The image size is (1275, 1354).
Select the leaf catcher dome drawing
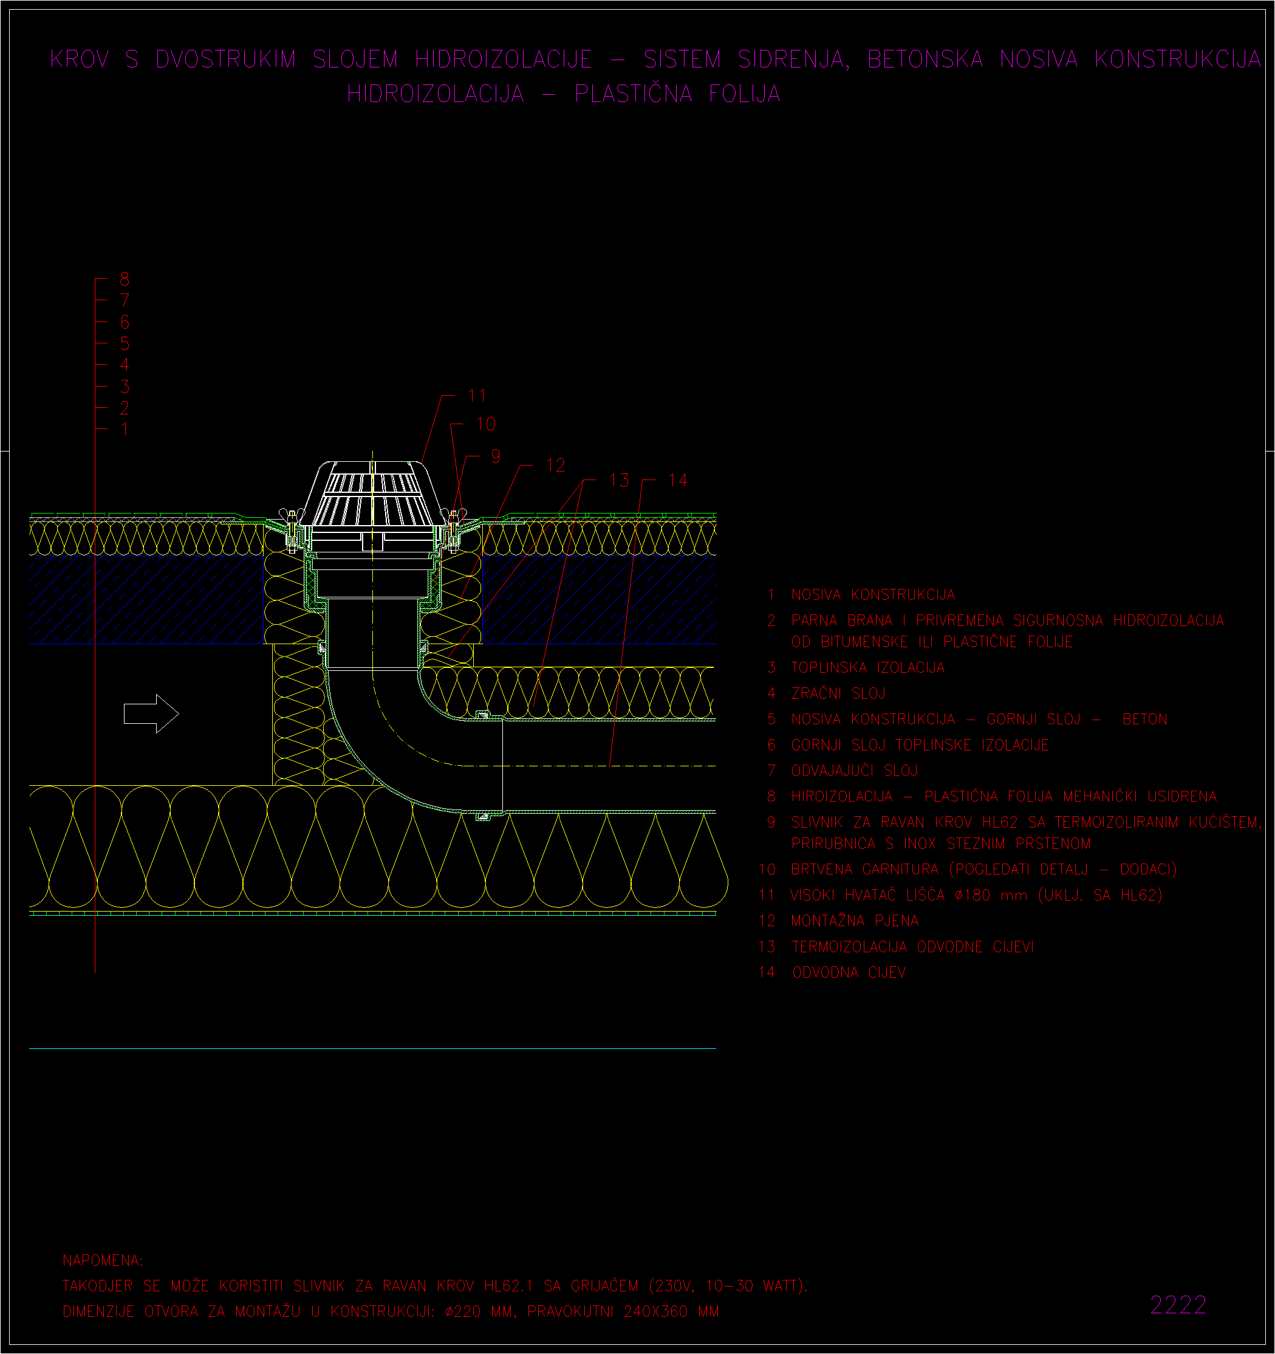[x=372, y=495]
